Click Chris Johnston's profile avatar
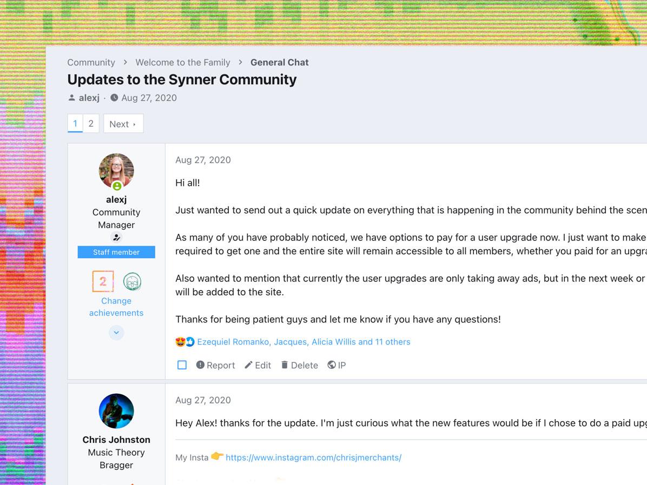The image size is (647, 485). point(116,411)
